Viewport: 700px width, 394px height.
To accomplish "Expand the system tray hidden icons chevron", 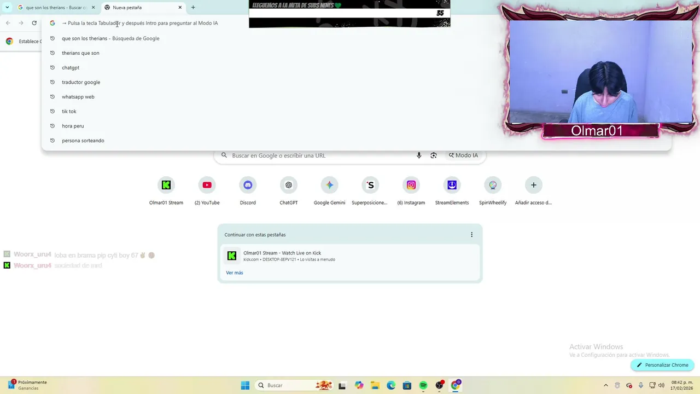I will (x=605, y=385).
